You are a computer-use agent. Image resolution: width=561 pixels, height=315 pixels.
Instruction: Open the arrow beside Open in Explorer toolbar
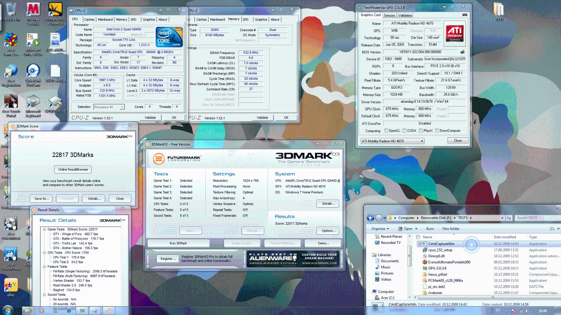point(416,229)
